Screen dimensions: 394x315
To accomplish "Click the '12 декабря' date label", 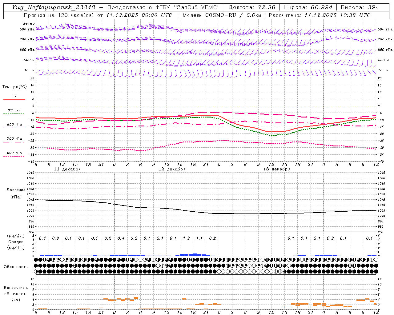I will (x=172, y=169).
